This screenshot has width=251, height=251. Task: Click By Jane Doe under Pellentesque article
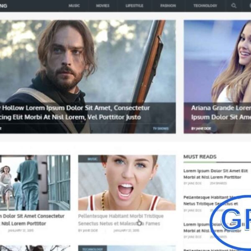[88, 231]
